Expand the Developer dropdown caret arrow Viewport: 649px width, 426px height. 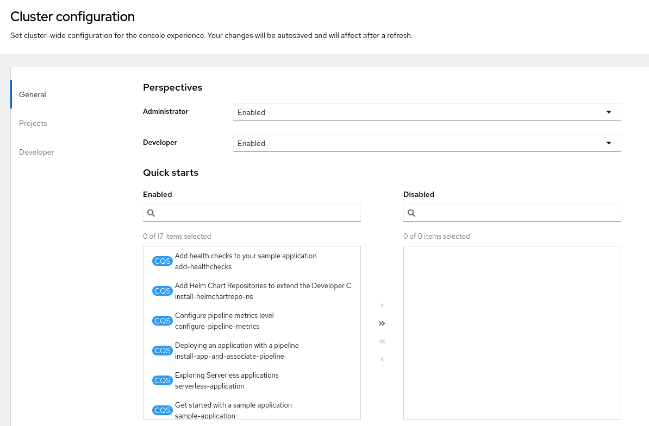click(608, 143)
